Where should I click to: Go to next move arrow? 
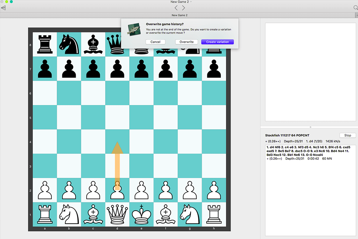coord(183,8)
